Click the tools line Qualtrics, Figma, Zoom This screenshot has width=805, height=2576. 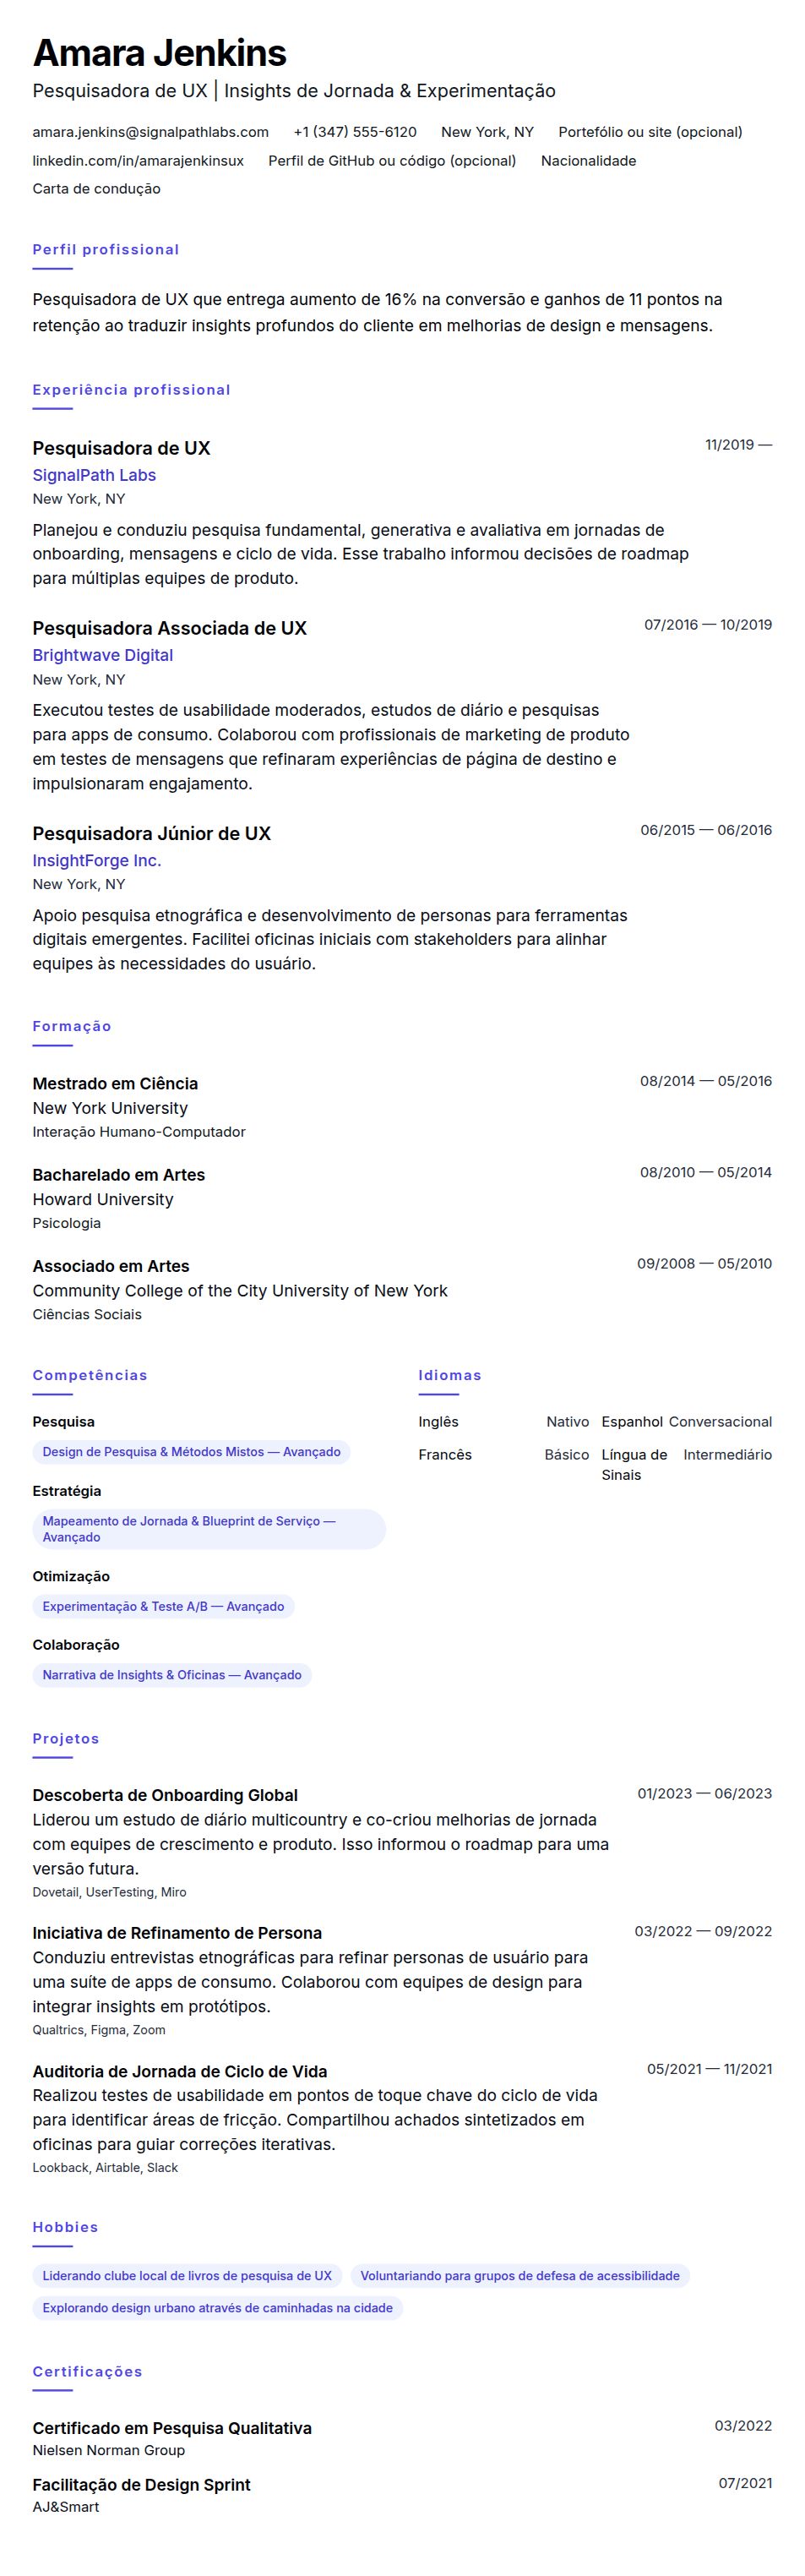[99, 2030]
